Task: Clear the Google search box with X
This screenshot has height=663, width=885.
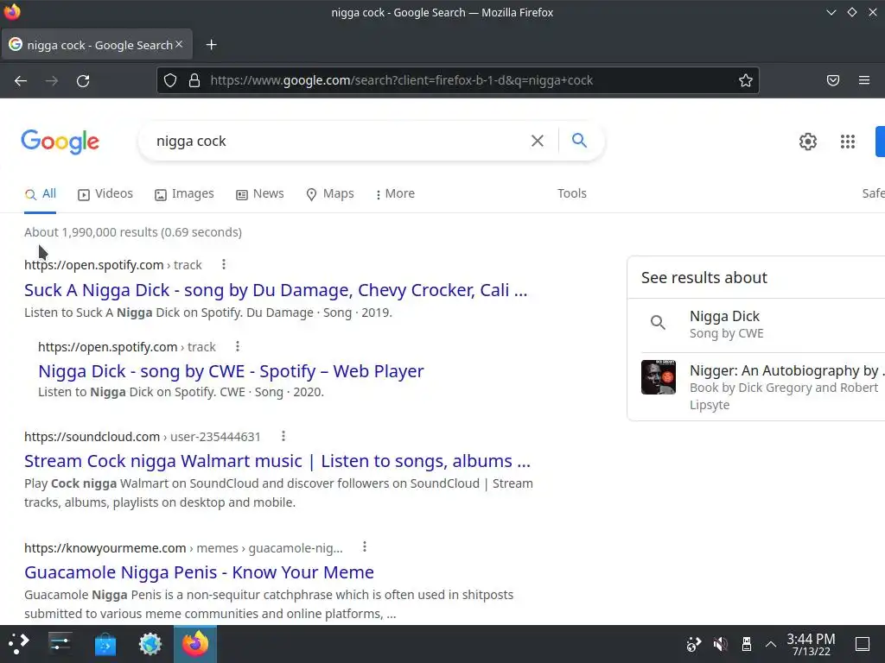Action: click(x=538, y=141)
